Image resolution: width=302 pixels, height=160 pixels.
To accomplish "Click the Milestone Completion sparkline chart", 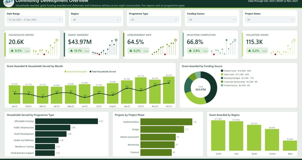I will tap(223, 47).
